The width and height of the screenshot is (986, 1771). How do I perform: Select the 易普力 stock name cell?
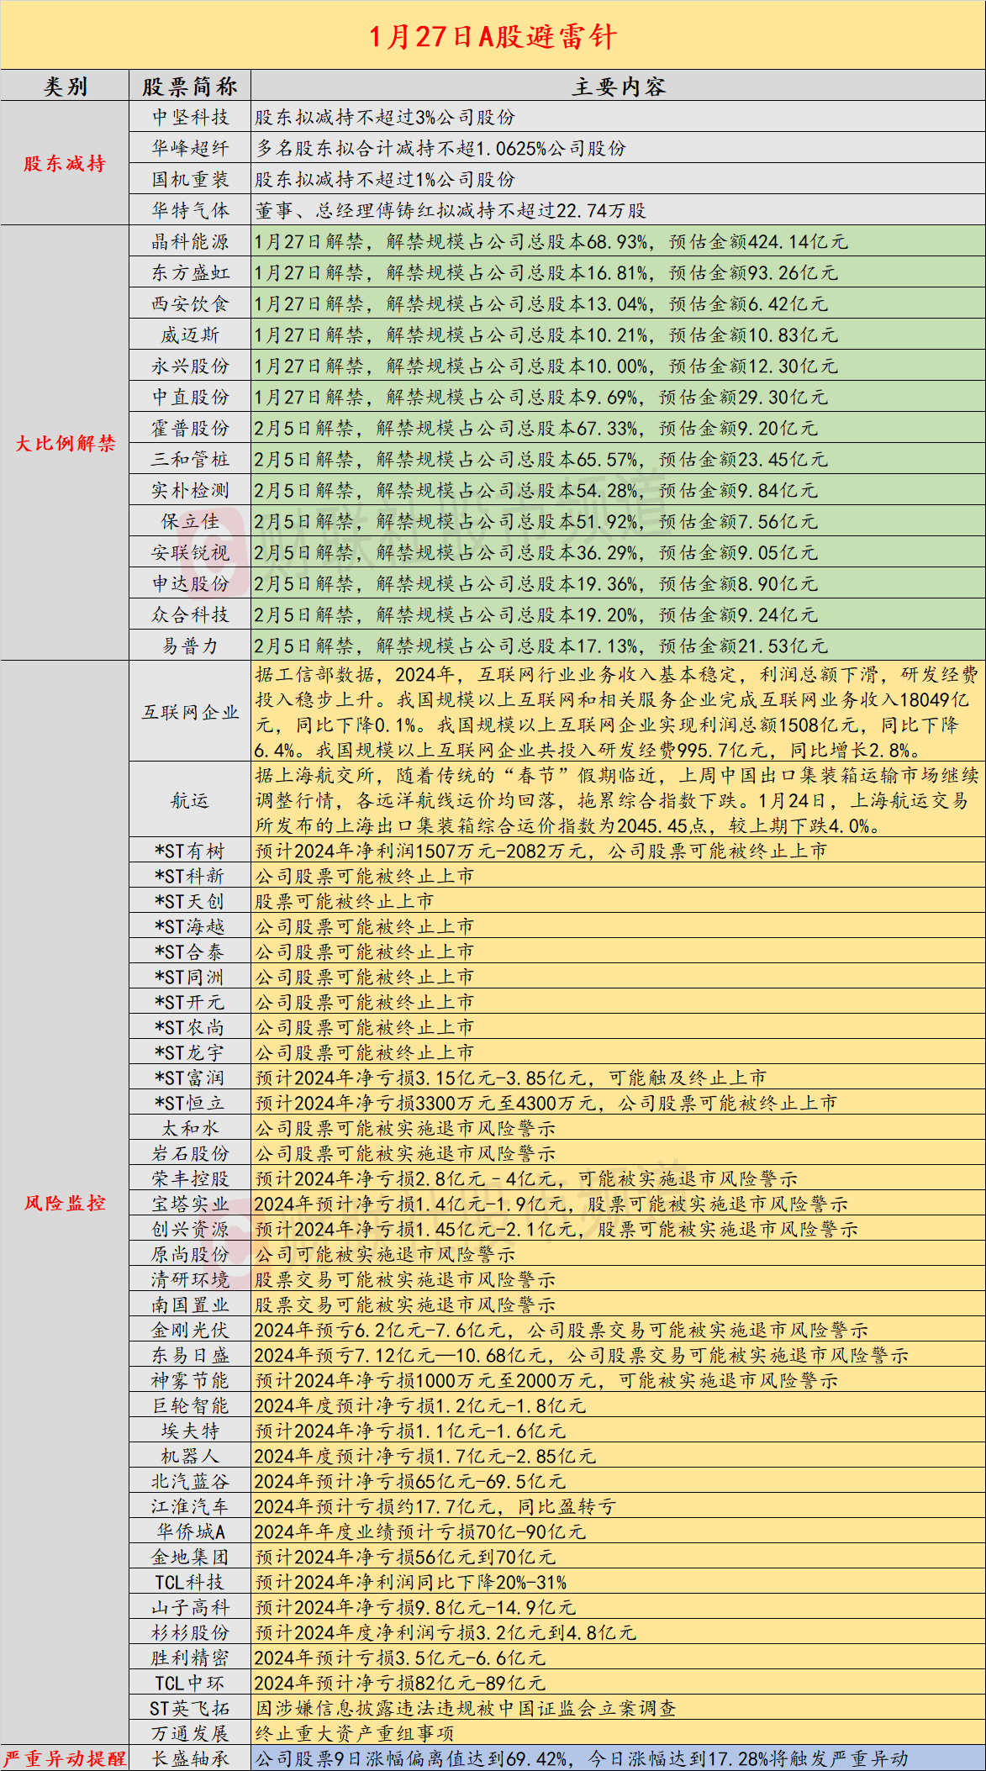click(x=190, y=646)
